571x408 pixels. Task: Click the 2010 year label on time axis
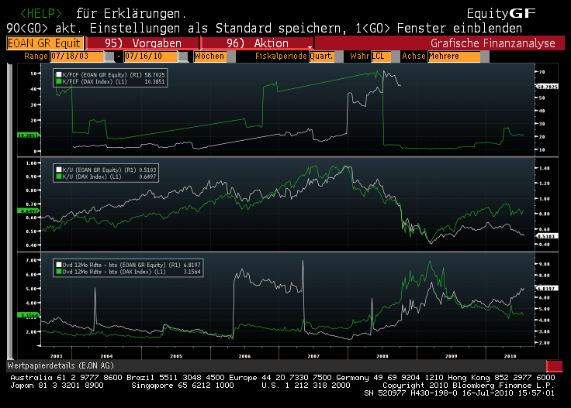click(x=510, y=356)
